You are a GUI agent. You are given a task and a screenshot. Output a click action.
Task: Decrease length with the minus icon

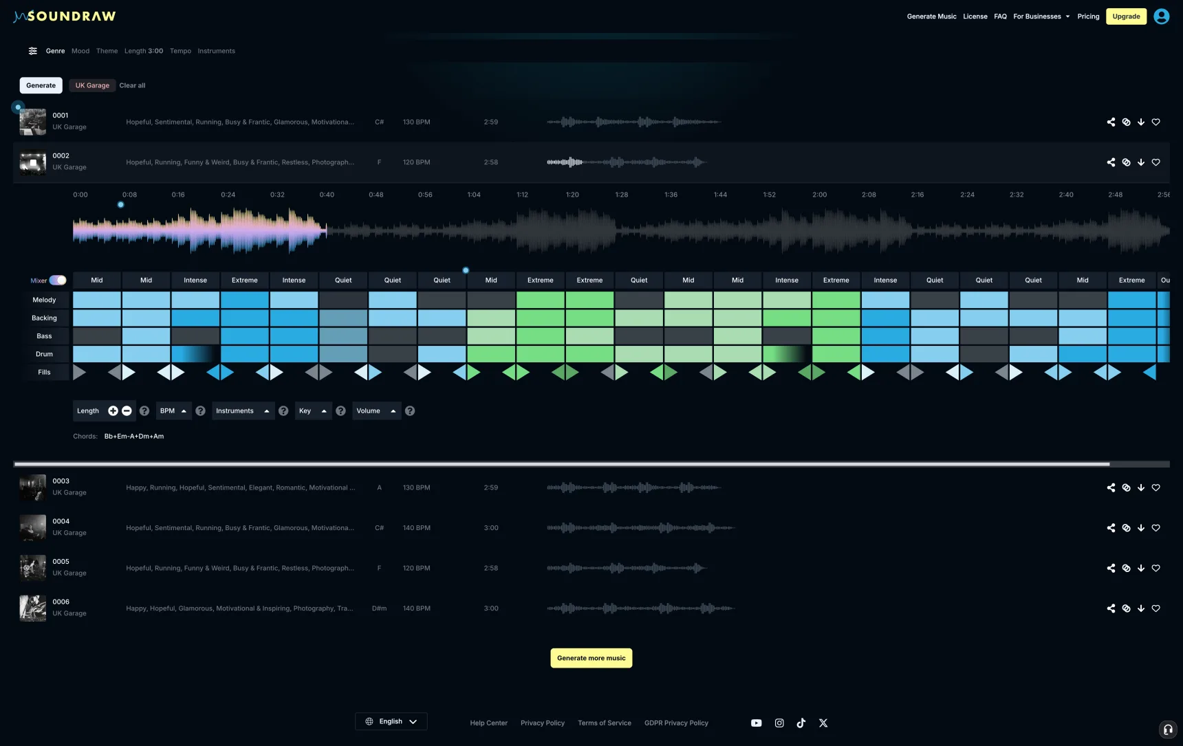point(127,411)
